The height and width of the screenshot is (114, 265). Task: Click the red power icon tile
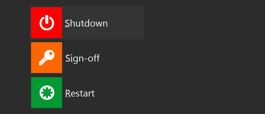pos(47,23)
